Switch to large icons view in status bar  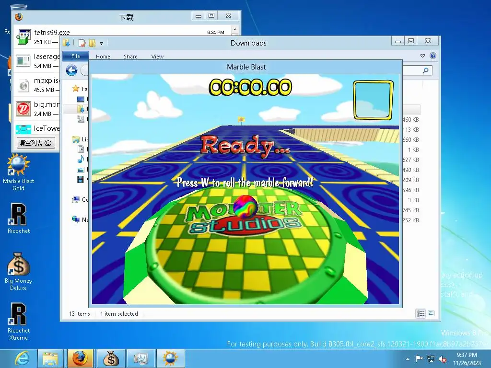pos(431,313)
